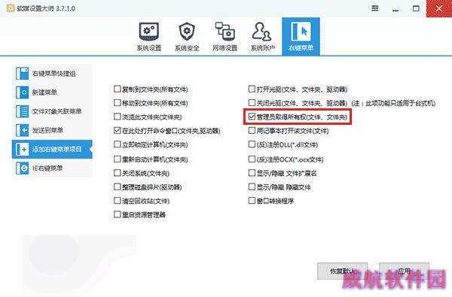This screenshot has width=452, height=297.
Task: Enable 立即锁定计算机(文件夹) checkbox
Action: coord(117,144)
